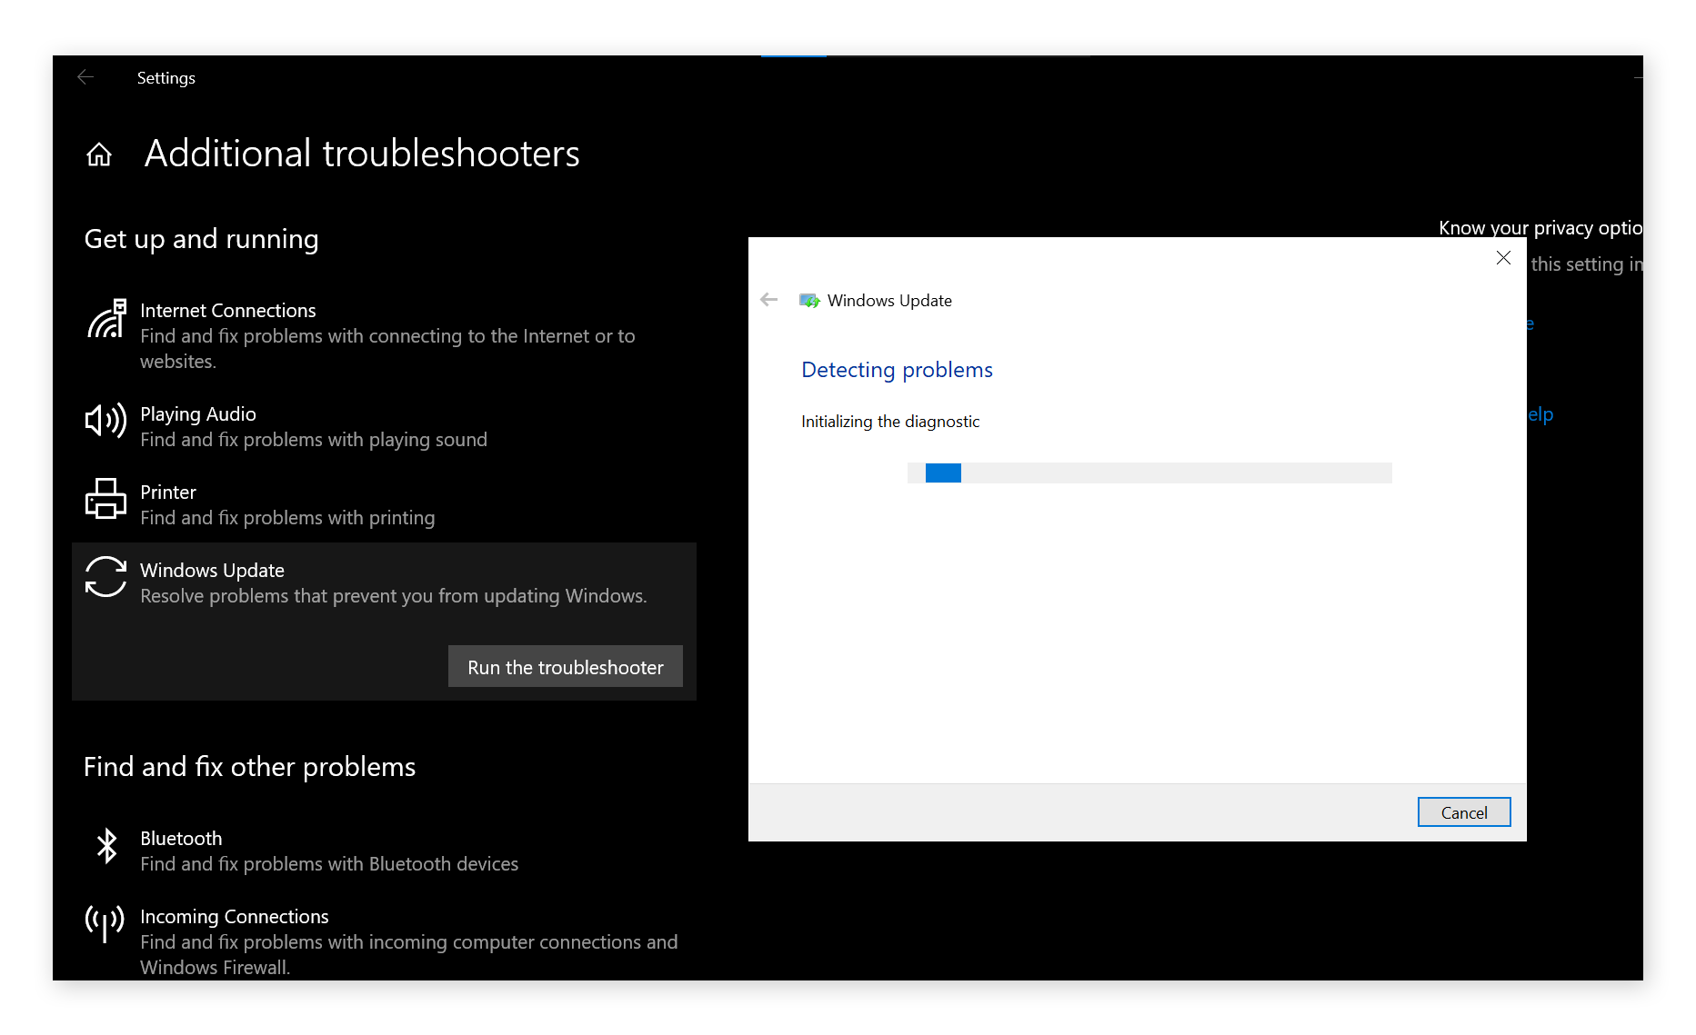
Task: Select the Playing Audio troubleshooter entry
Action: click(314, 425)
